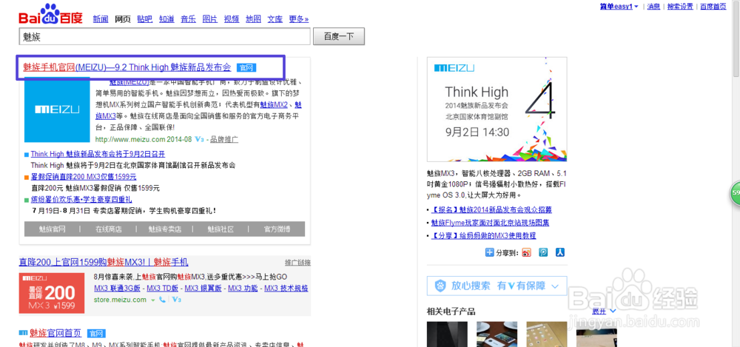Share via the Renren icon
This screenshot has height=347, width=740.
tap(560, 252)
